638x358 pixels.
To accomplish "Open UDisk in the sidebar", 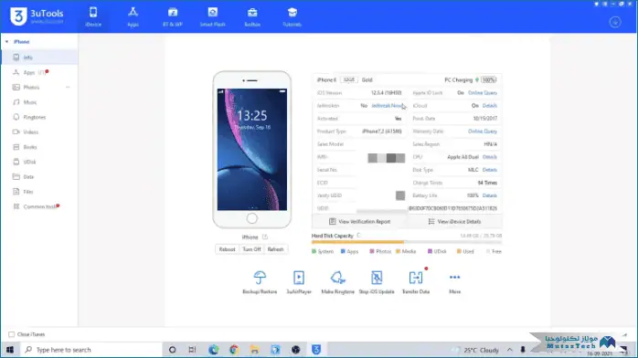I will pyautogui.click(x=39, y=162).
